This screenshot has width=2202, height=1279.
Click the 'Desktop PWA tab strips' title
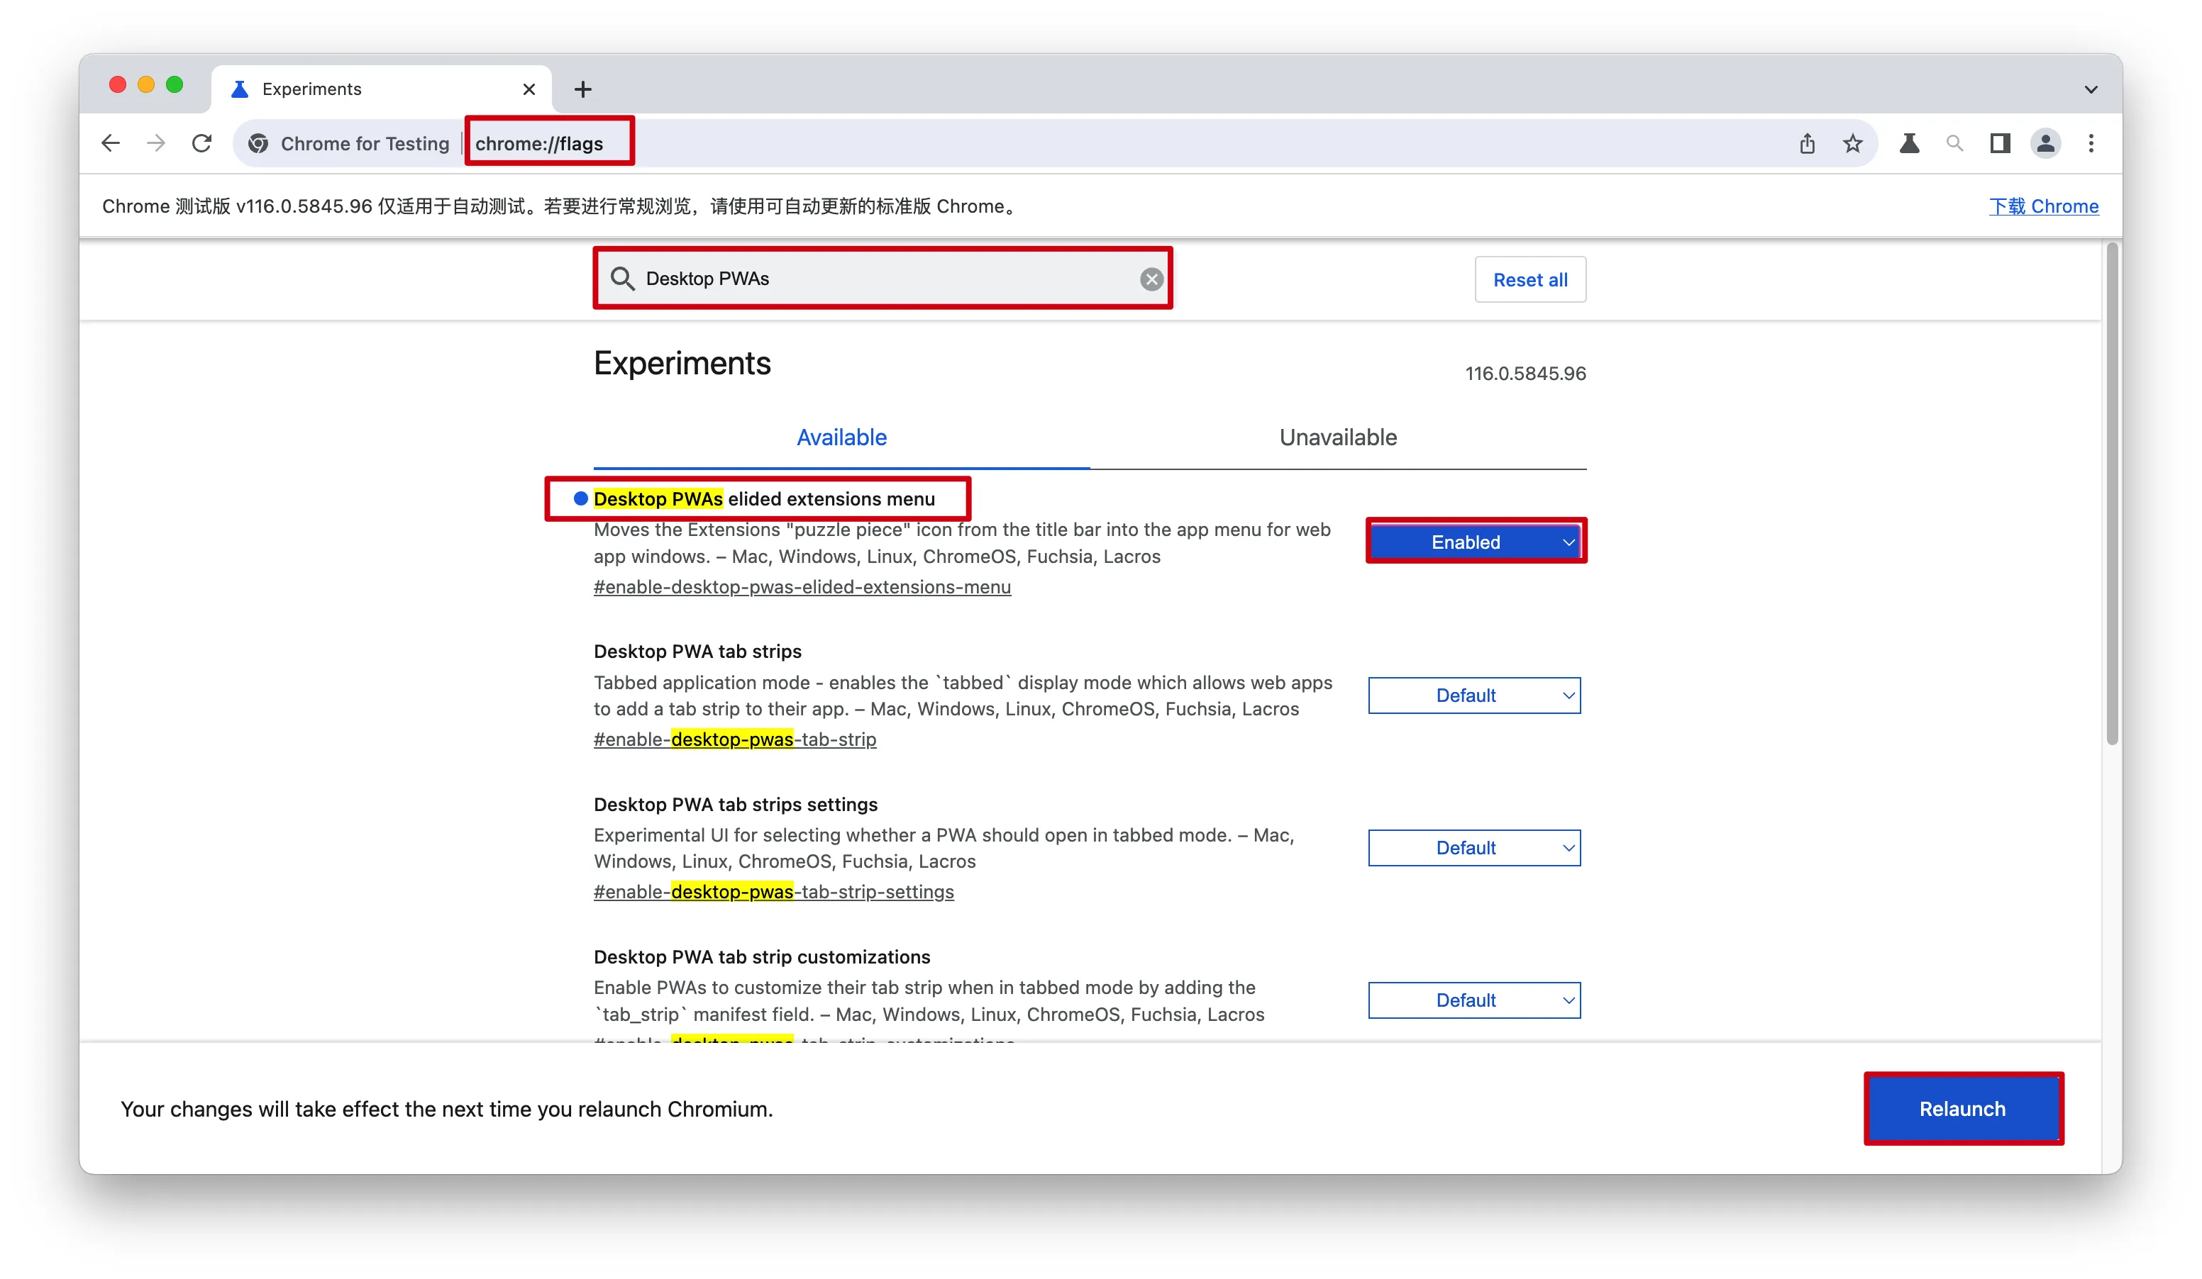(697, 652)
